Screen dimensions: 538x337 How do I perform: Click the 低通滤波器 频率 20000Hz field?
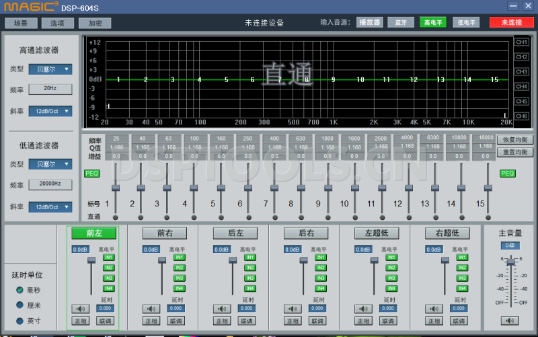(50, 184)
